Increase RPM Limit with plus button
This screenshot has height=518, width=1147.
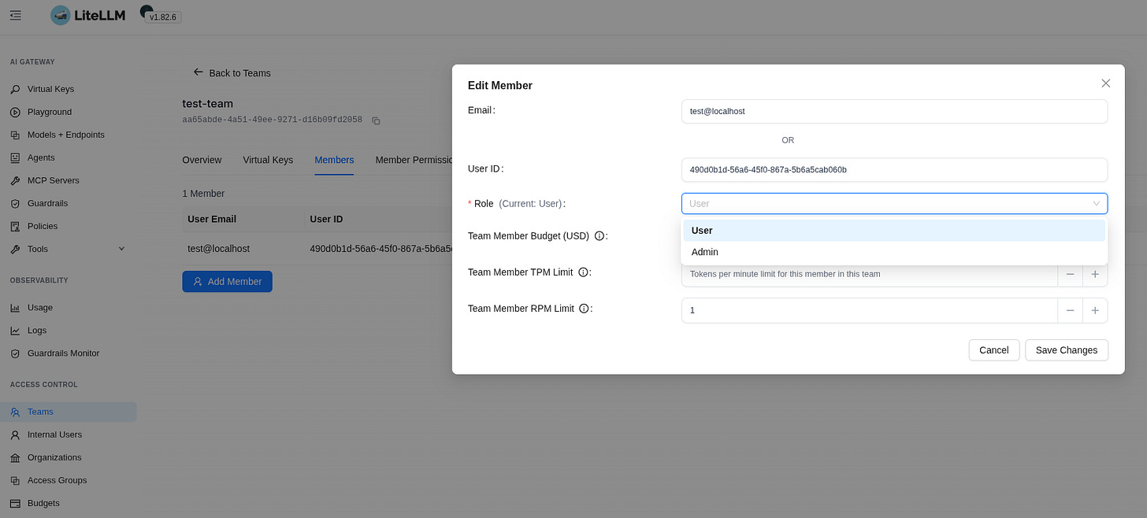(1095, 310)
